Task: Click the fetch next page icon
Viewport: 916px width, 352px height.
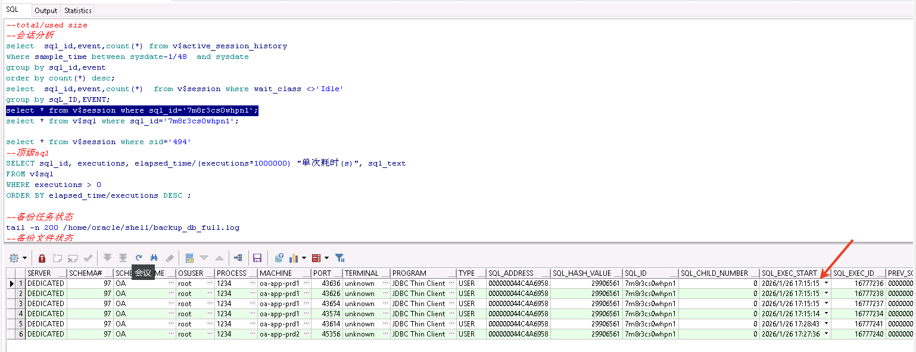Action: (107, 258)
